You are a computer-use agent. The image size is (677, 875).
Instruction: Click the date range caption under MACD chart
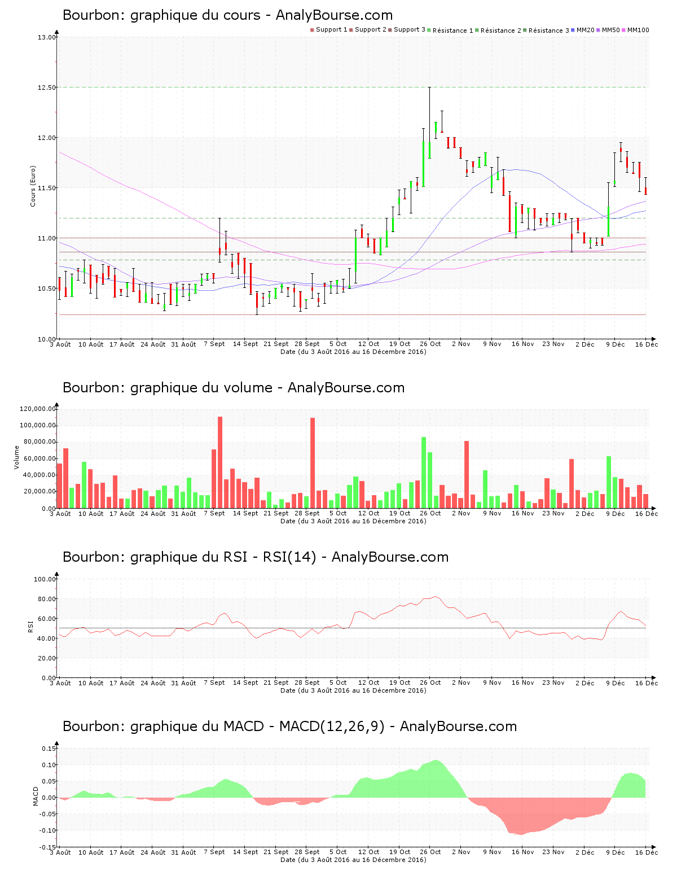click(x=353, y=860)
